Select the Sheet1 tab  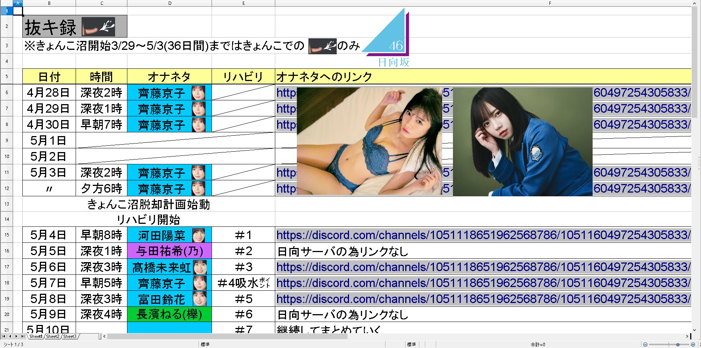pyautogui.click(x=36, y=336)
